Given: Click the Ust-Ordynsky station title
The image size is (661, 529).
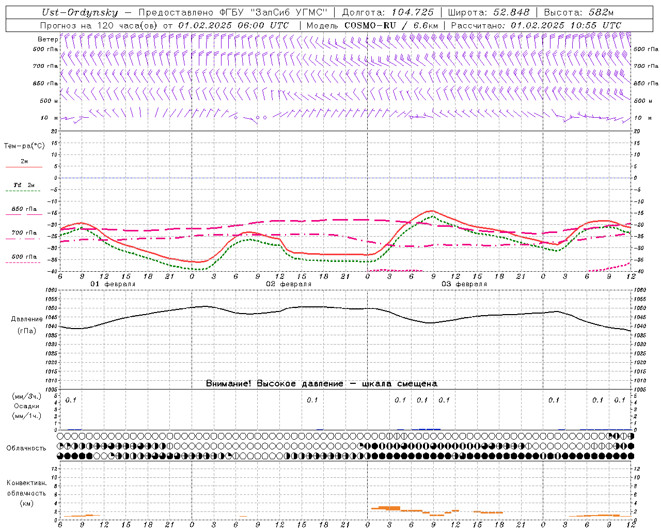Looking at the screenshot, I should click(x=80, y=12).
